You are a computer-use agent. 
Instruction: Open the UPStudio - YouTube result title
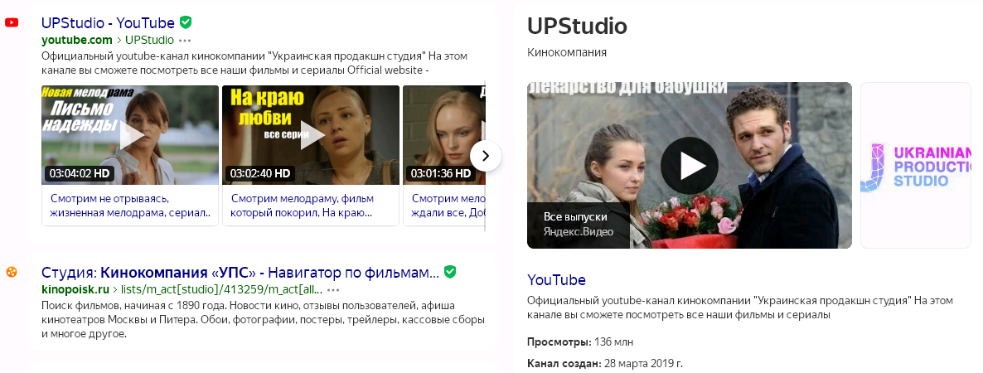tap(108, 23)
